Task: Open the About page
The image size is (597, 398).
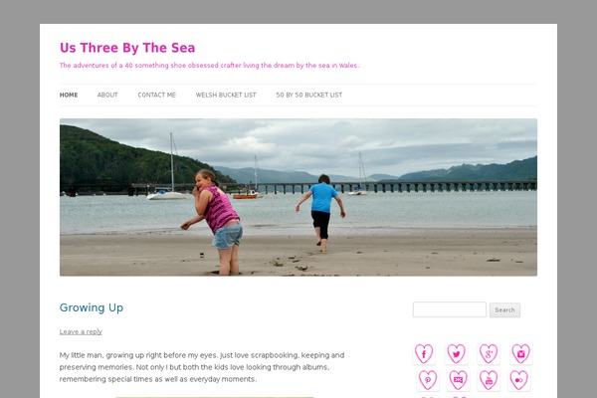Action: click(x=107, y=95)
